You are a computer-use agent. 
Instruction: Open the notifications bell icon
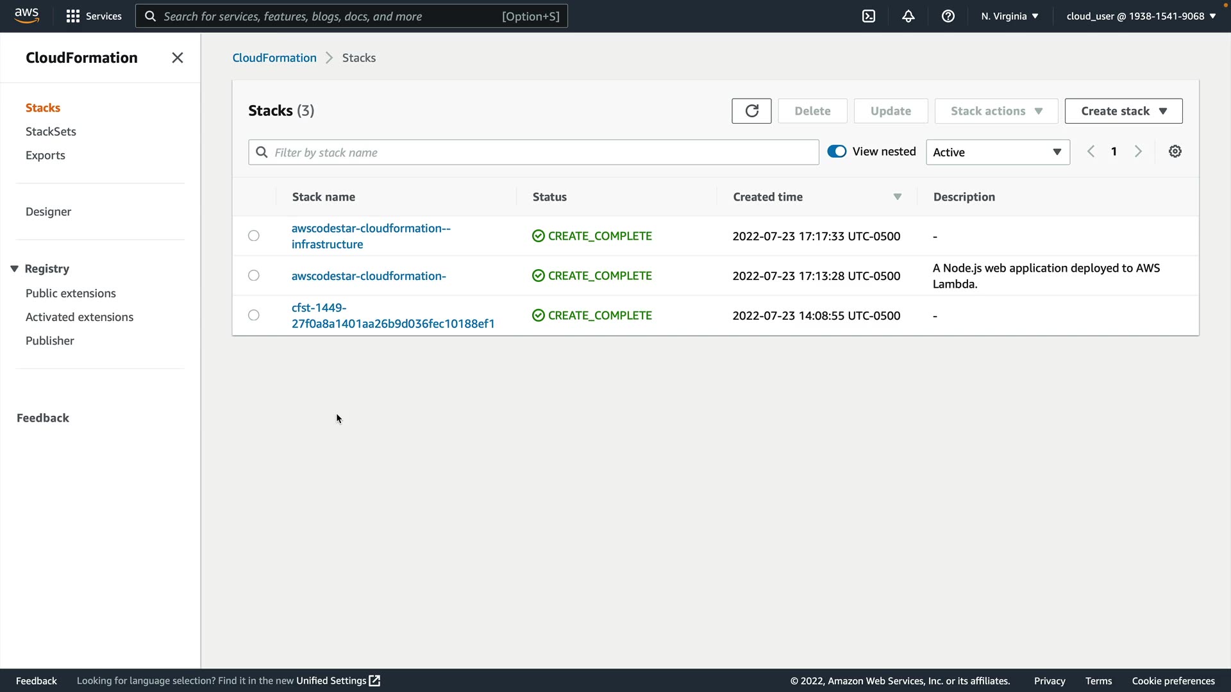click(908, 16)
